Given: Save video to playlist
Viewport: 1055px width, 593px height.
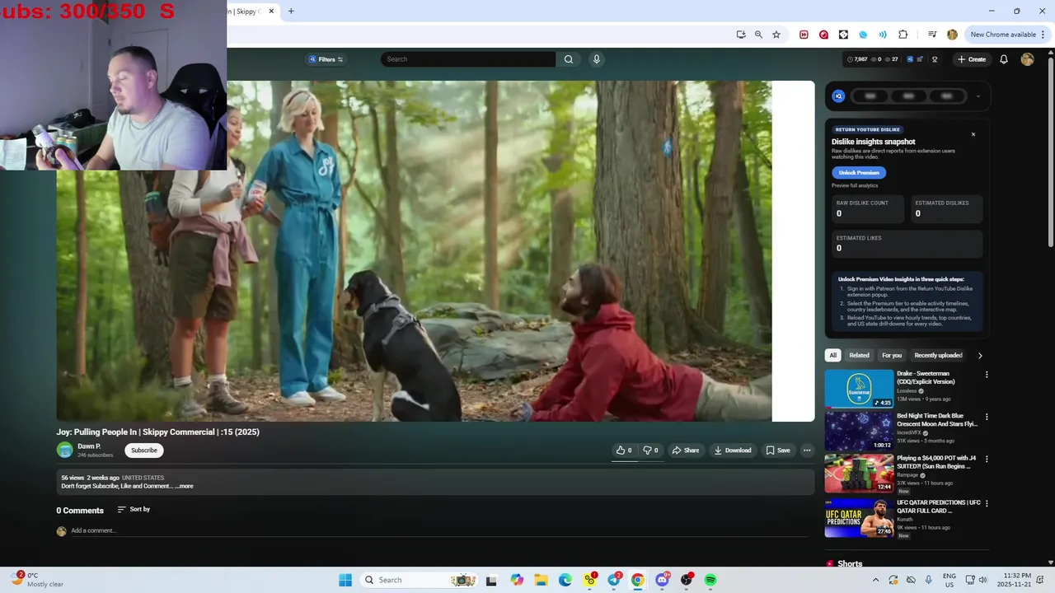Looking at the screenshot, I should pyautogui.click(x=778, y=451).
